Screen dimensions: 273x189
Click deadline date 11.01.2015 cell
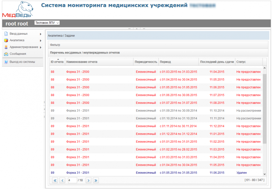pyautogui.click(x=217, y=134)
